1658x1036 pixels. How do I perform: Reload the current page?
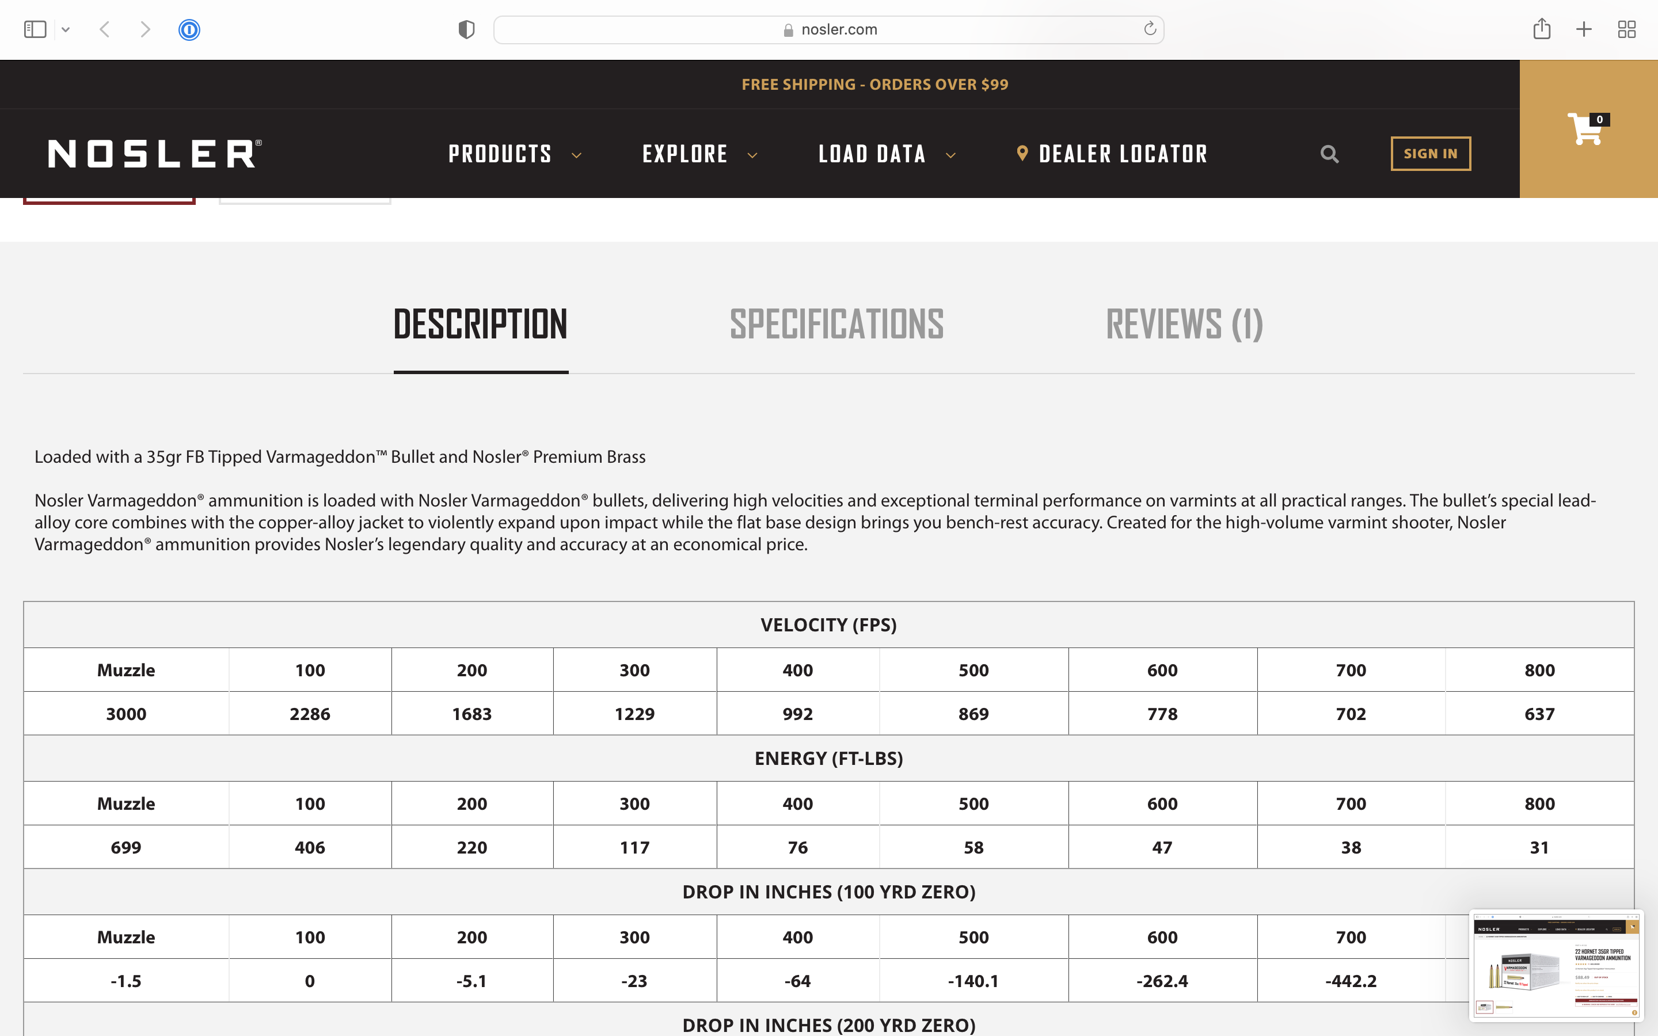[1150, 29]
